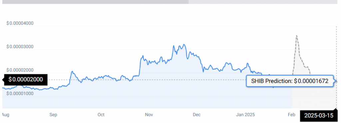
Task: Click the $0.00003000 y-axis label
Action: click(x=20, y=46)
